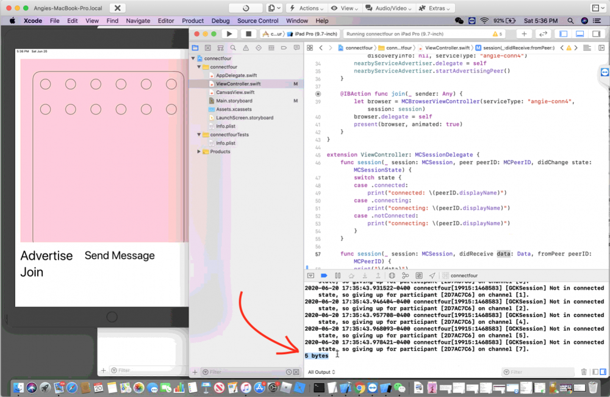Expand the Products folder
This screenshot has height=397, width=610.
[x=199, y=152]
